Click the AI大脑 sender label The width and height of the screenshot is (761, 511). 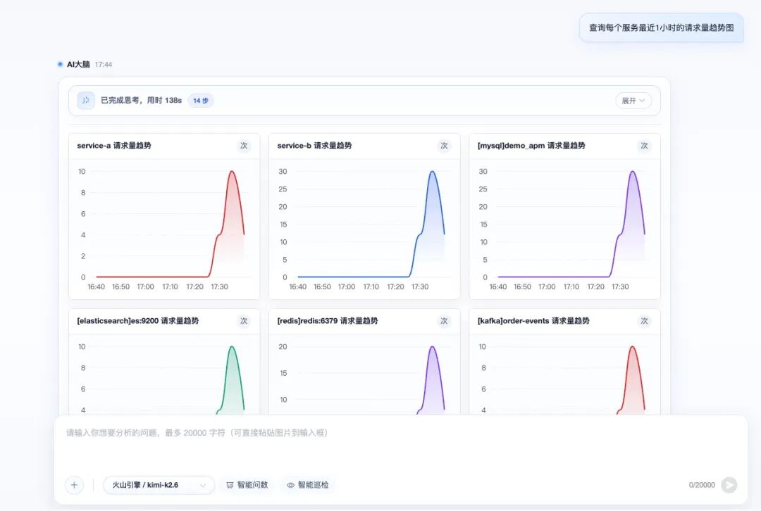pyautogui.click(x=78, y=64)
